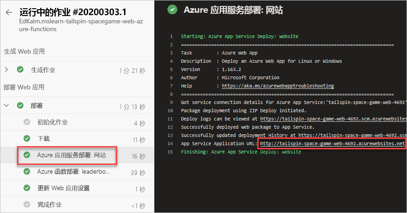Click the green check beside Azure 函数部署
Image resolution: width=407 pixels, height=213 pixels.
[x=27, y=171]
